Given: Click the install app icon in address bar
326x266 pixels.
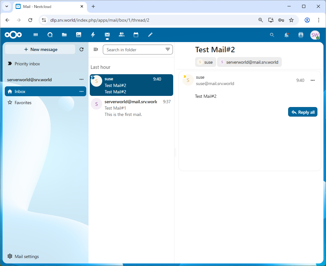Looking at the screenshot, I should coord(271,20).
